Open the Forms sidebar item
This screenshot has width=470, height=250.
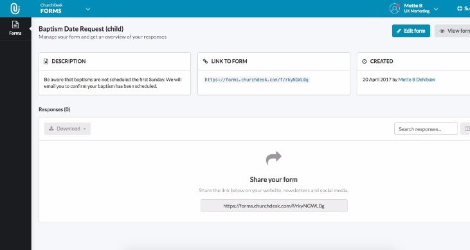tap(15, 28)
